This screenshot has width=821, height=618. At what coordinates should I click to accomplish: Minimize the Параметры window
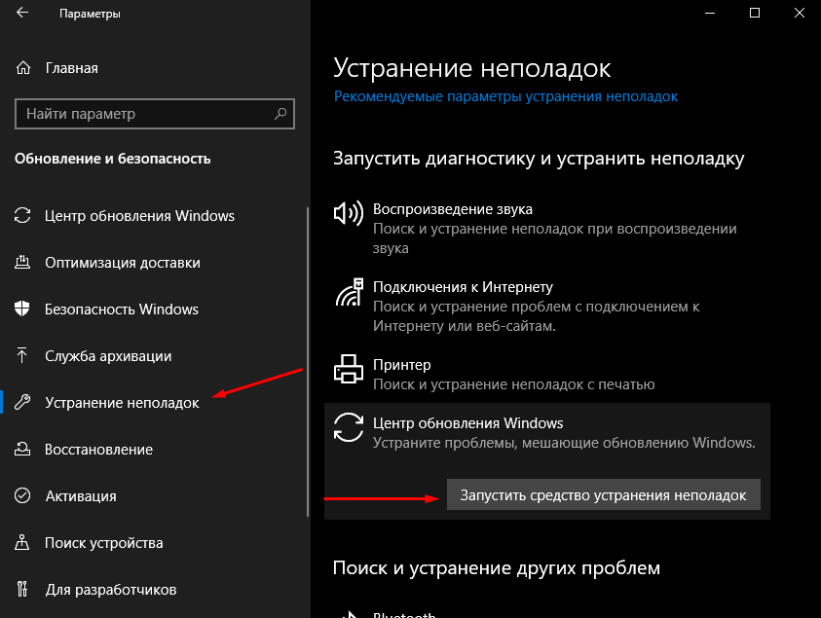710,13
